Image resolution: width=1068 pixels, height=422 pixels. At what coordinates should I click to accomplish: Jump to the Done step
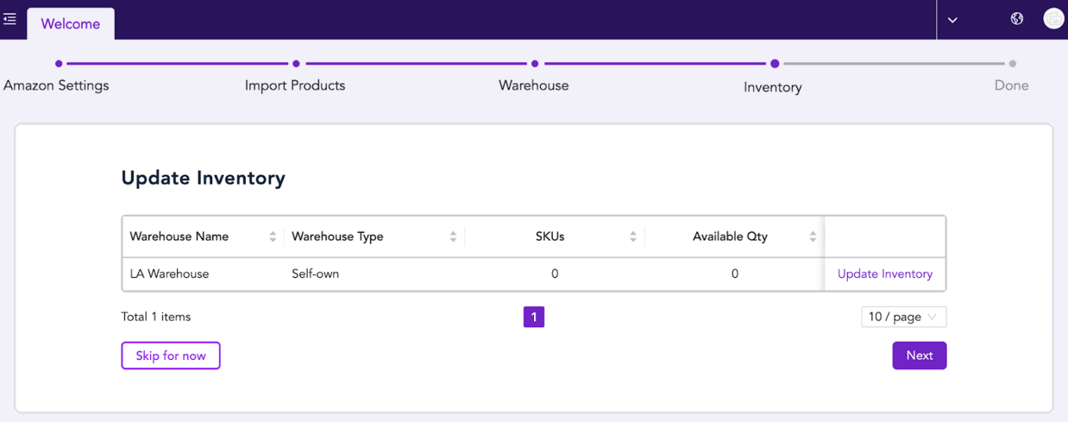pos(1012,85)
